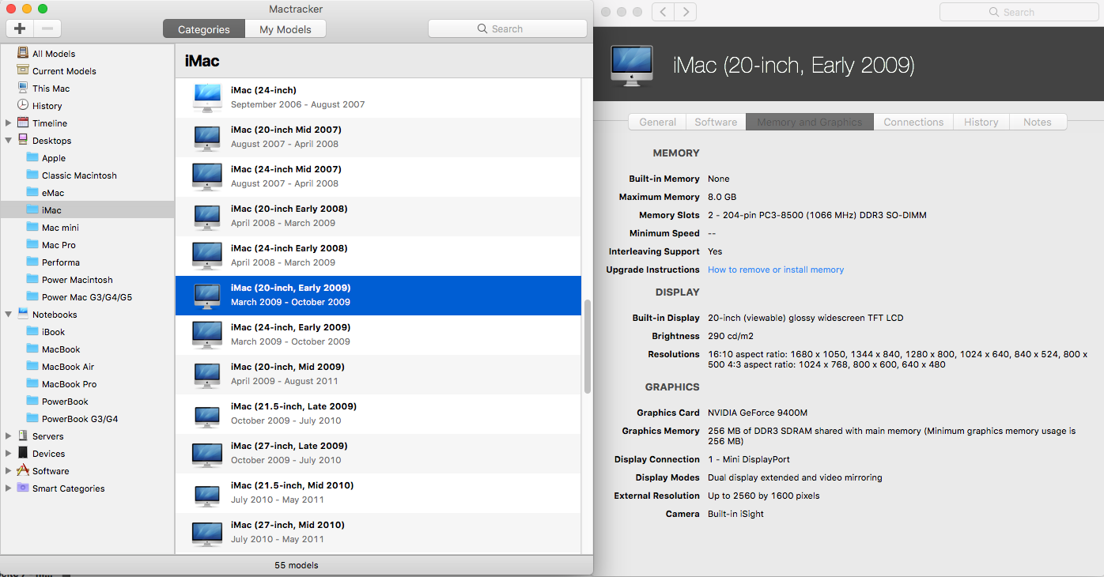Switch to My Models view
This screenshot has width=1104, height=577.
click(285, 29)
